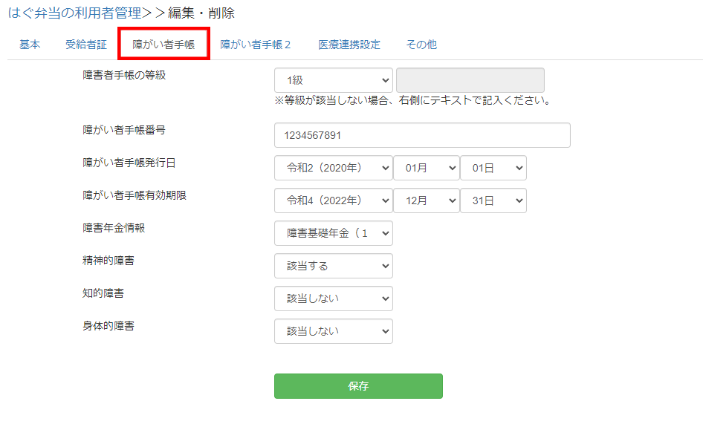The image size is (703, 424).
Task: Switch to the その他 tab
Action: (421, 45)
